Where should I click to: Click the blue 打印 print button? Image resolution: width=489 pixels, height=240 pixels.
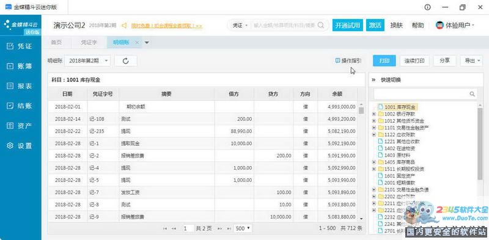point(384,60)
